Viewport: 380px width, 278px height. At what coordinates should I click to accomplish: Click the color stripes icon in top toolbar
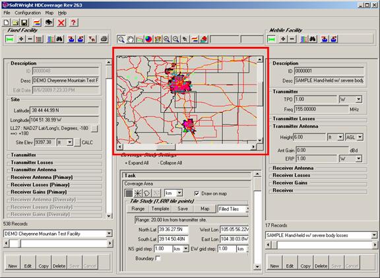click(37, 22)
